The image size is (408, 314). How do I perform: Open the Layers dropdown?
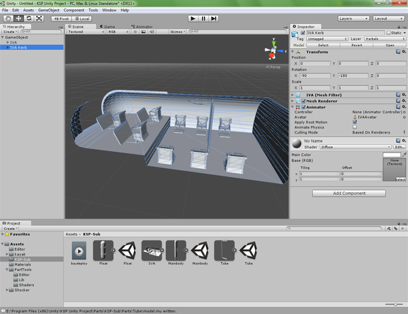click(352, 18)
